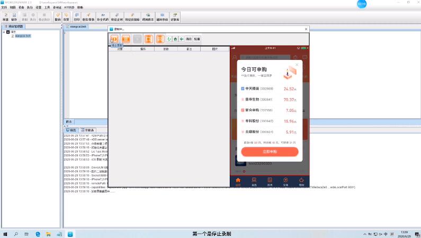Open the 文件 menu
This screenshot has height=238, width=421.
coord(4,8)
